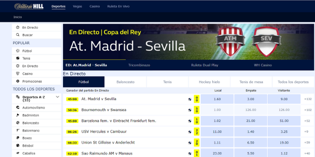
Task: Click the SEV team shield
Action: [266, 42]
